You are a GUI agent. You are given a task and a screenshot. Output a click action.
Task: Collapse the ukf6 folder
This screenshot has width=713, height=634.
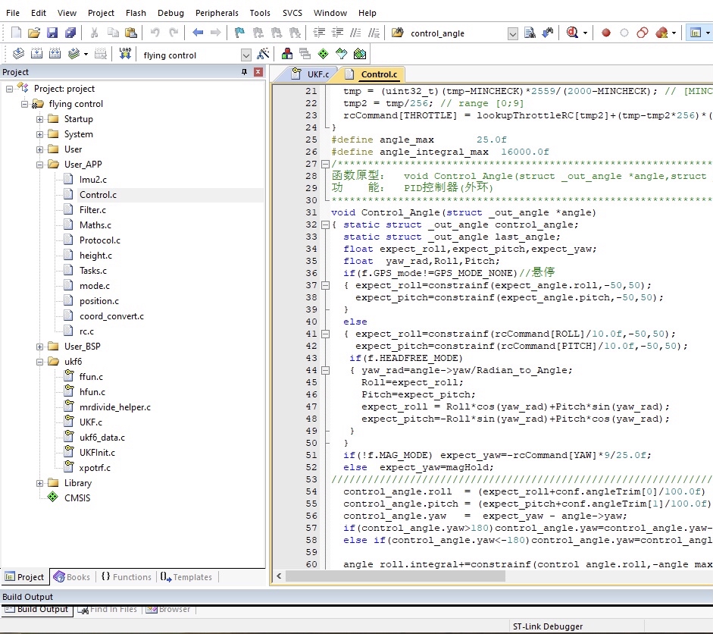pos(40,362)
